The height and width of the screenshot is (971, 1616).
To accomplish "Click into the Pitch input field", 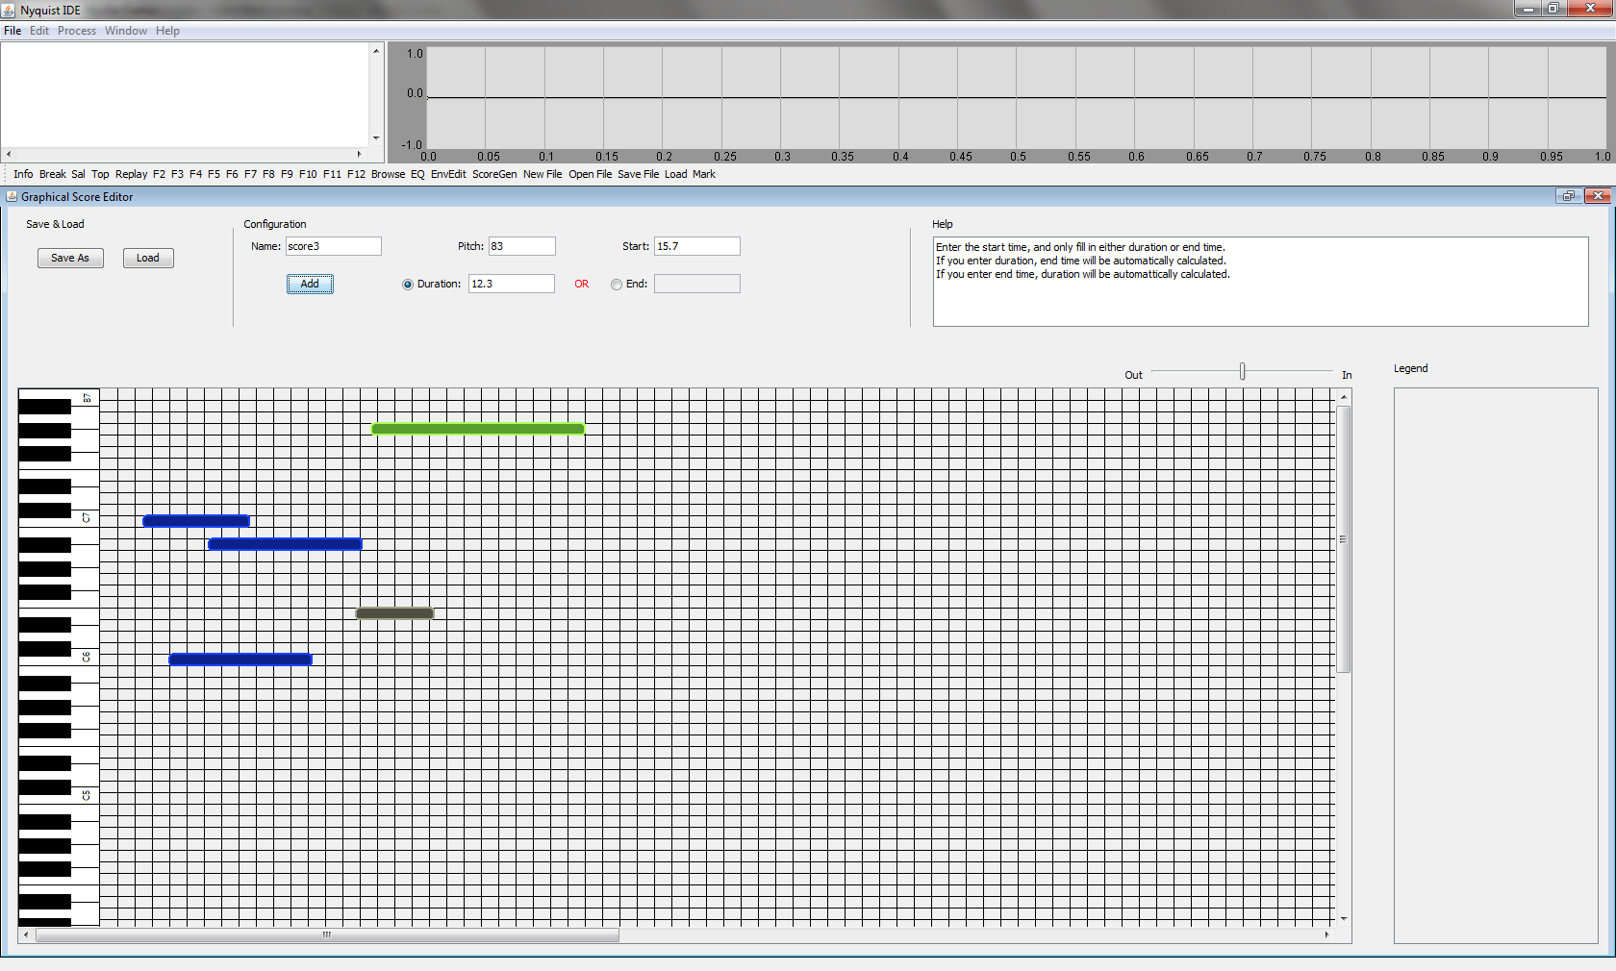I will click(x=521, y=246).
